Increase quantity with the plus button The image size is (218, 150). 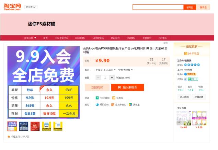pyautogui.click(x=112, y=78)
